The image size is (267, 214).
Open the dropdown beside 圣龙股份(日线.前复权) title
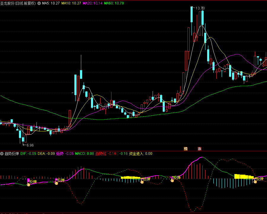(x=39, y=3)
